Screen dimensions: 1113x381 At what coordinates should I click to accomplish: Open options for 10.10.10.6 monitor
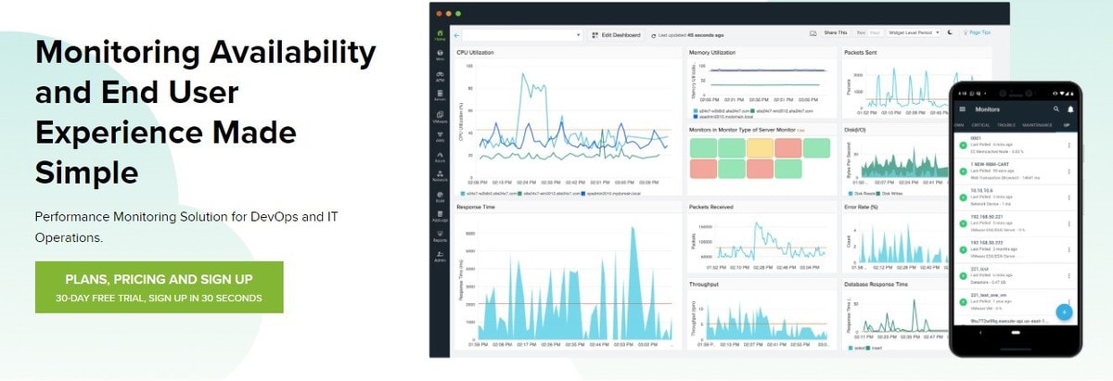click(x=1069, y=197)
